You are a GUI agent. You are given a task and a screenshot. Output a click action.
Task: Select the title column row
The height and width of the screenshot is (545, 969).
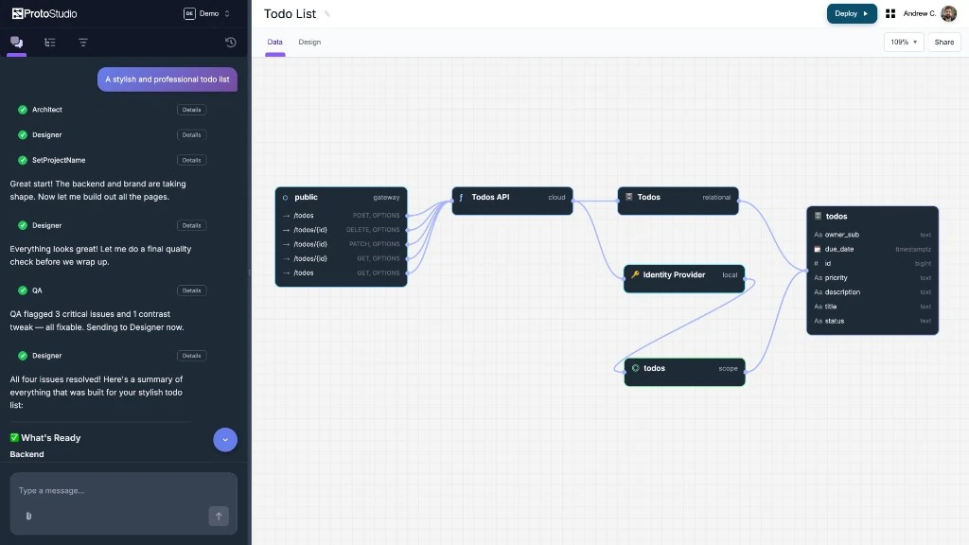tap(872, 307)
